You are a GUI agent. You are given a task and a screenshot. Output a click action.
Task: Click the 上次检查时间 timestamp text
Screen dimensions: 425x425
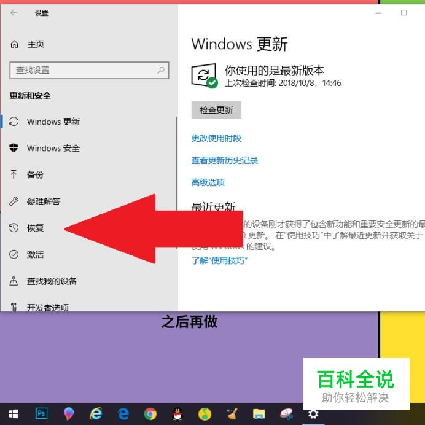click(x=283, y=83)
